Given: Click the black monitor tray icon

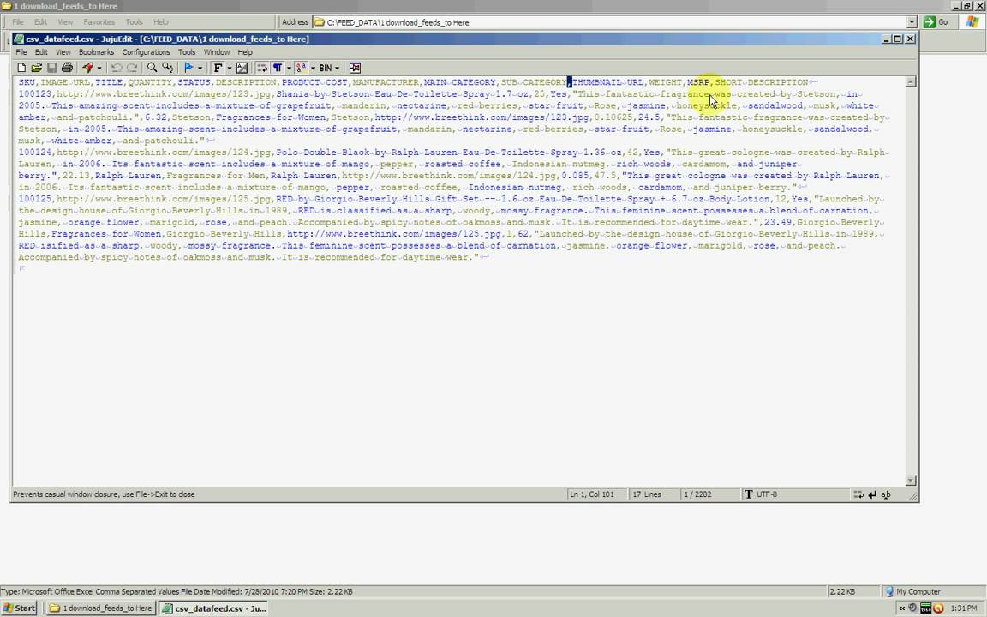Looking at the screenshot, I should coord(925,608).
